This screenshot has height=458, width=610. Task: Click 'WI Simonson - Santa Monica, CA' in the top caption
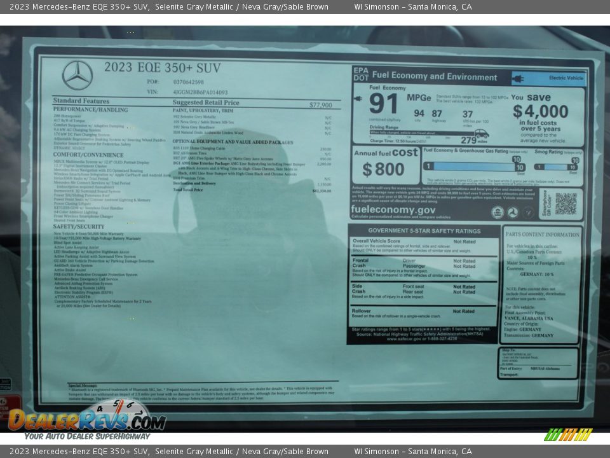pyautogui.click(x=413, y=6)
